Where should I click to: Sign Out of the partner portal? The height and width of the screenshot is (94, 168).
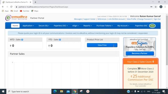(x=157, y=19)
